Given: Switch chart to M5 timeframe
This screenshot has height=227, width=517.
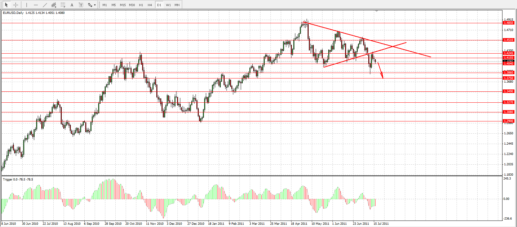Looking at the screenshot, I should tap(114, 5).
